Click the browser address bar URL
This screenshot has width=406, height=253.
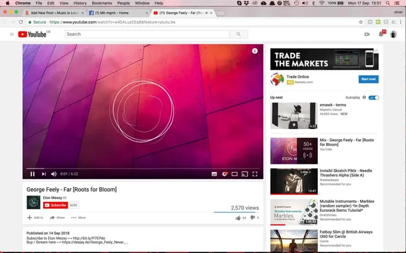[112, 22]
